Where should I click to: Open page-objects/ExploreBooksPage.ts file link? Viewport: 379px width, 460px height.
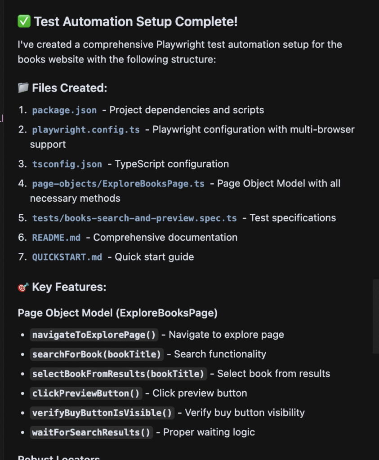[x=118, y=184]
